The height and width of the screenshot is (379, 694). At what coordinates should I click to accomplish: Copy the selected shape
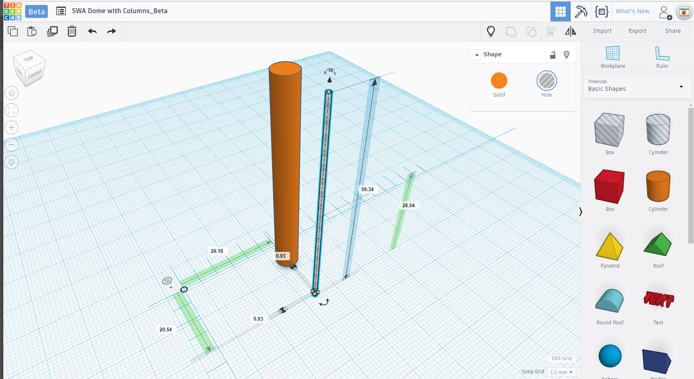click(13, 31)
